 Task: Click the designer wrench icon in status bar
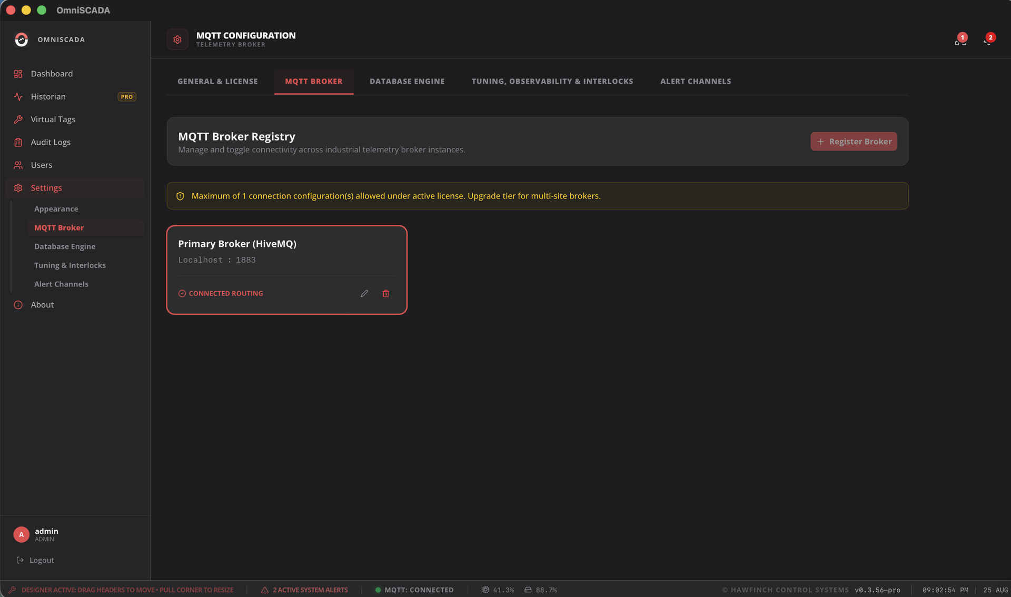pos(12,590)
